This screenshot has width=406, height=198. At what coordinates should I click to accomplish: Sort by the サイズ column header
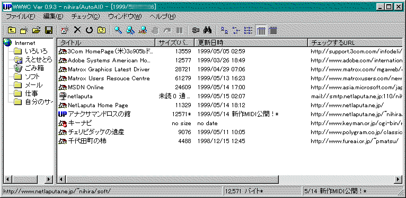tap(175, 43)
